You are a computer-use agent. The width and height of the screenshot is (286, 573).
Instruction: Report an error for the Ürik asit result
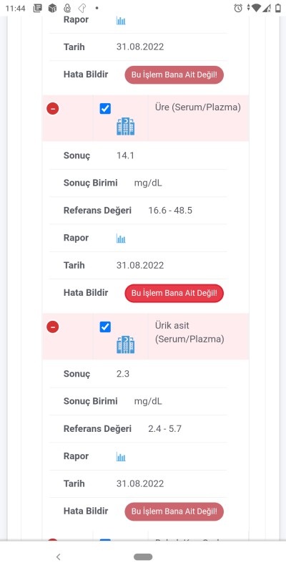pos(174,511)
